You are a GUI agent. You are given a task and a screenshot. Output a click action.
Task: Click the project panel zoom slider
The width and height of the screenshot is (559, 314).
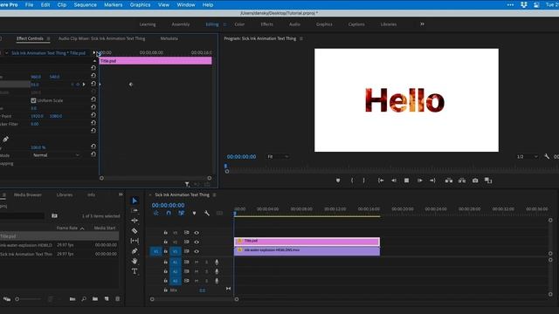point(28,299)
